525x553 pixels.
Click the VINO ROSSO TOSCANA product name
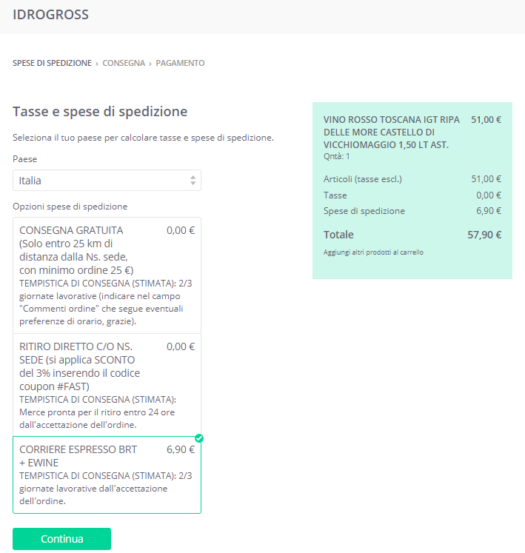[x=392, y=132]
